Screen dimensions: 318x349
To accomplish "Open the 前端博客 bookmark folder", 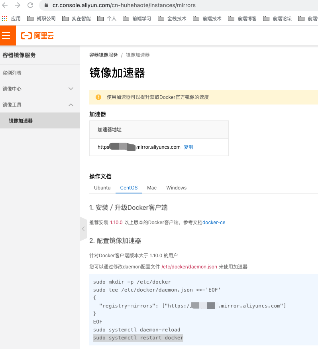I will pyautogui.click(x=242, y=19).
